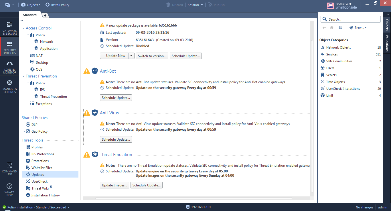This screenshot has width=391, height=211.
Task: Click the Threat Emulation warning triangle icon
Action: tap(87, 155)
